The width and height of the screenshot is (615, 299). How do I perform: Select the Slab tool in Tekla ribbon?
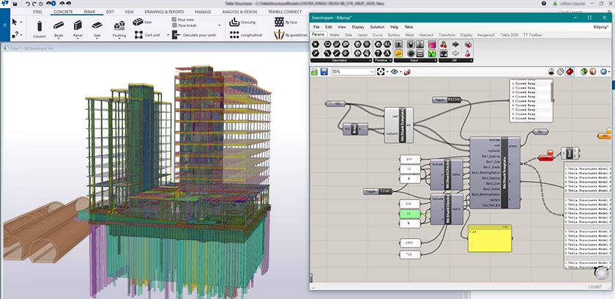97,29
